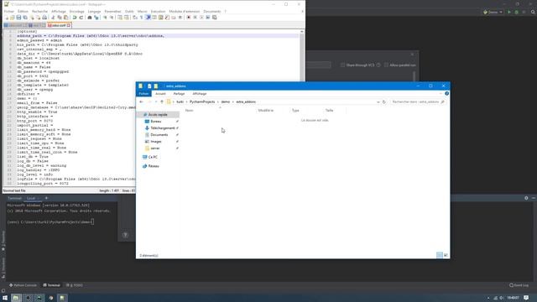Open Édition menu in Notepad++
The image size is (537, 302).
(23, 11)
